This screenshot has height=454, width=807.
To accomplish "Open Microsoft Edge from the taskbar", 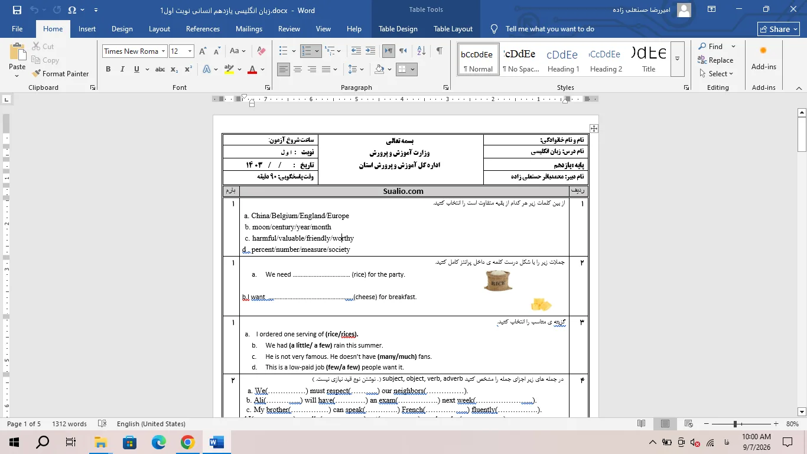I will click(x=159, y=442).
